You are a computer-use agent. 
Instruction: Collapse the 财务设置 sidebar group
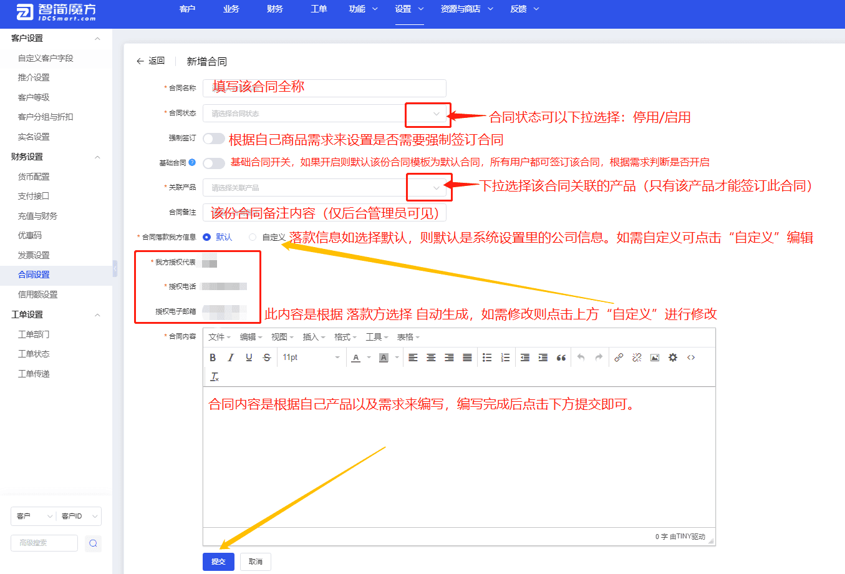pos(97,157)
